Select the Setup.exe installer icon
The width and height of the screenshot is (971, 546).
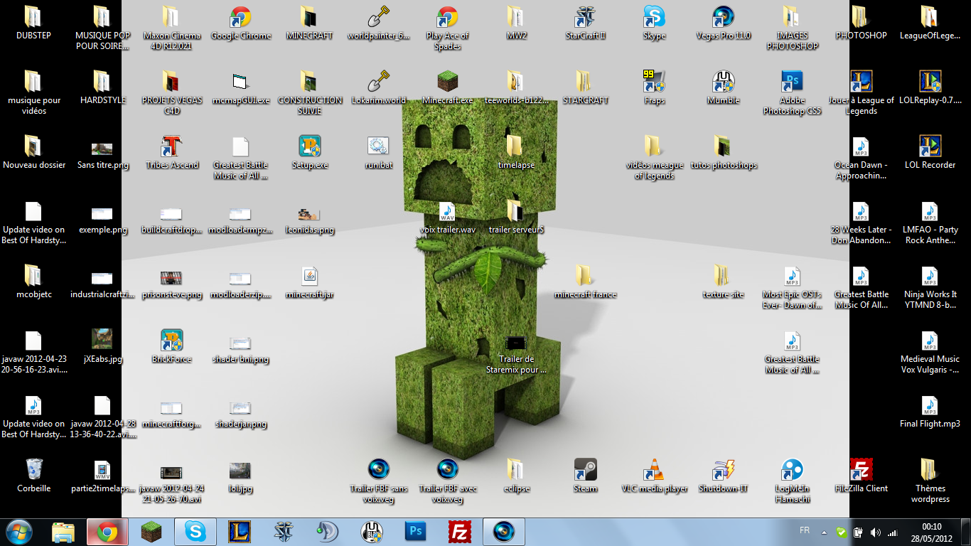click(x=310, y=153)
